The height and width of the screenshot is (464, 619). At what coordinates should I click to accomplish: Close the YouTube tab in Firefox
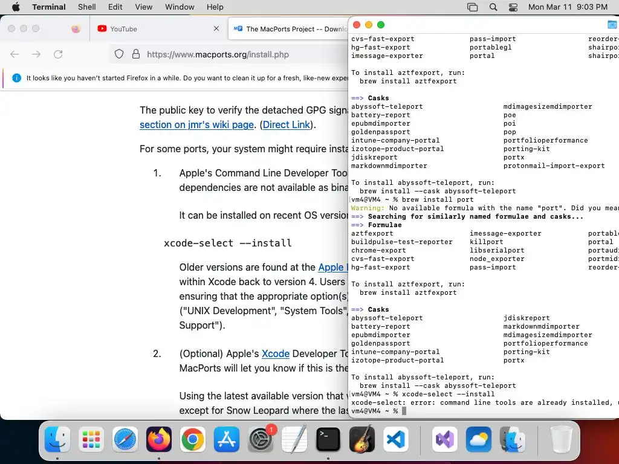[x=216, y=28]
